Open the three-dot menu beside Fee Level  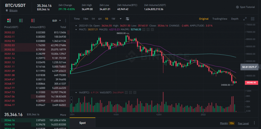tap(254, 123)
